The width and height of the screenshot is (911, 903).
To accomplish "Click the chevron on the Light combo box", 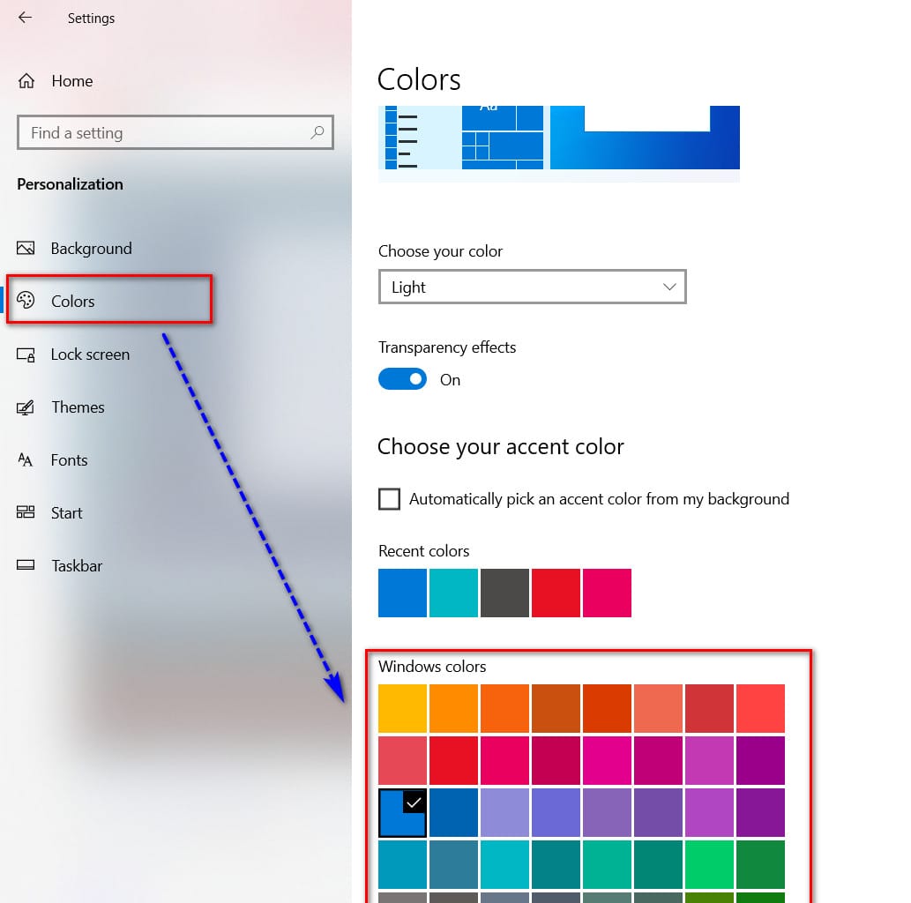I will click(669, 287).
